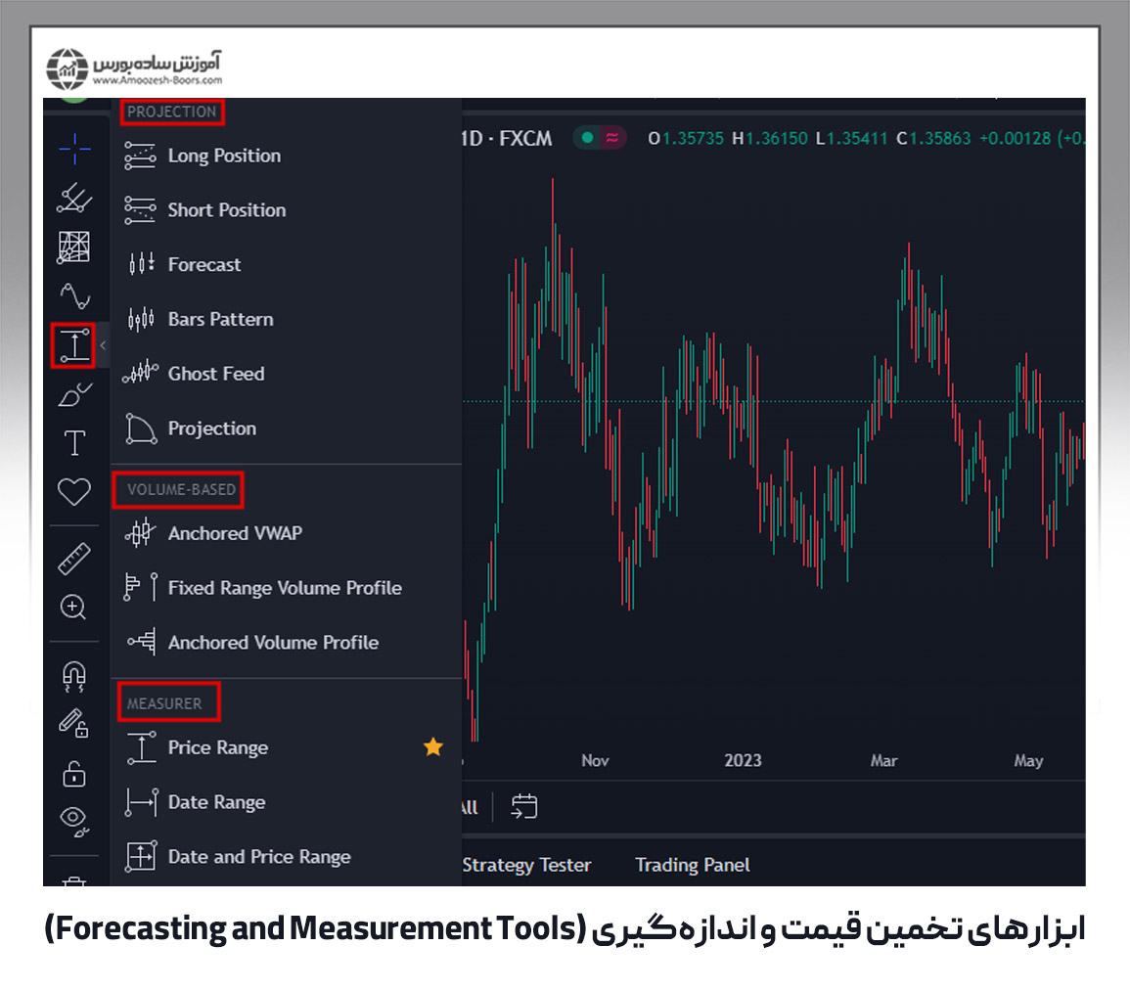Viewport: 1130px width, 991px height.
Task: Open the prediction and measurement tools menu
Action: click(74, 345)
